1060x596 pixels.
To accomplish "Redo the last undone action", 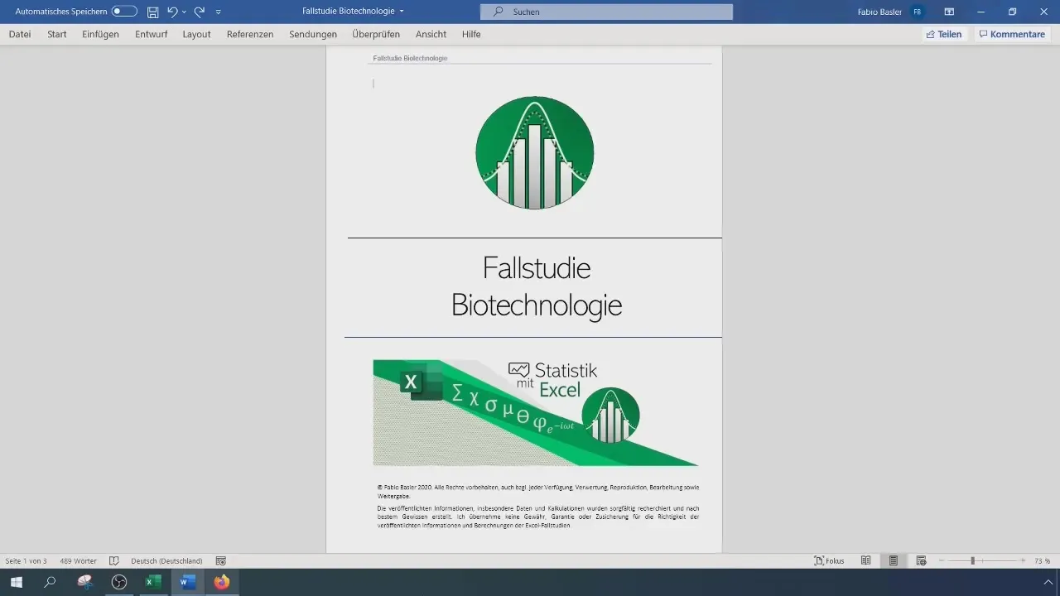I will pos(199,12).
